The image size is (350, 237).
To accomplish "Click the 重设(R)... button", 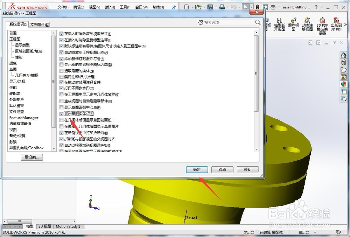I will (x=32, y=157).
